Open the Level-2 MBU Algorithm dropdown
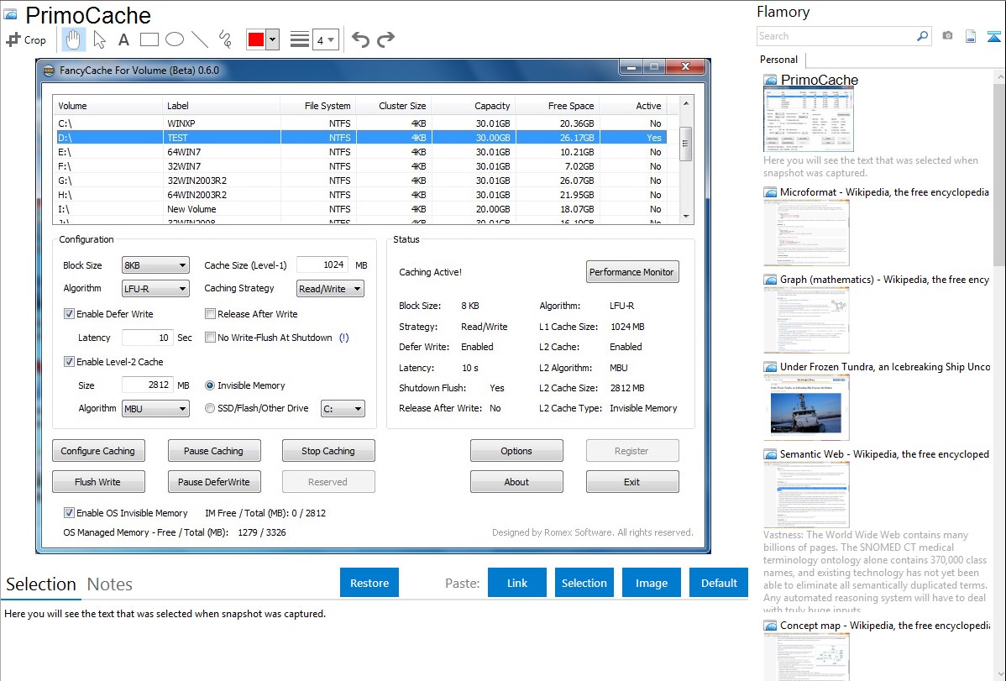Image resolution: width=1006 pixels, height=681 pixels. click(x=155, y=409)
